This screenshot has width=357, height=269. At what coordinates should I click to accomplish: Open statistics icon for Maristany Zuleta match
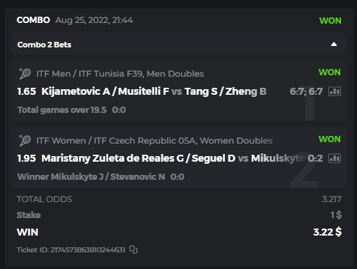click(335, 158)
